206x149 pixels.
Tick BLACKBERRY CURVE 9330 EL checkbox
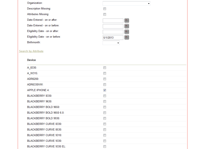click(x=105, y=147)
